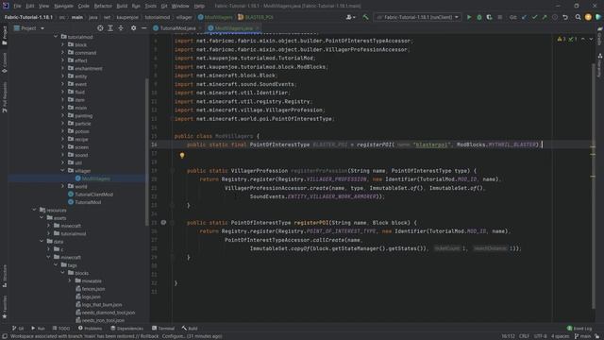The image size is (604, 340).
Task: Open the run configuration dropdown
Action: coord(417,17)
